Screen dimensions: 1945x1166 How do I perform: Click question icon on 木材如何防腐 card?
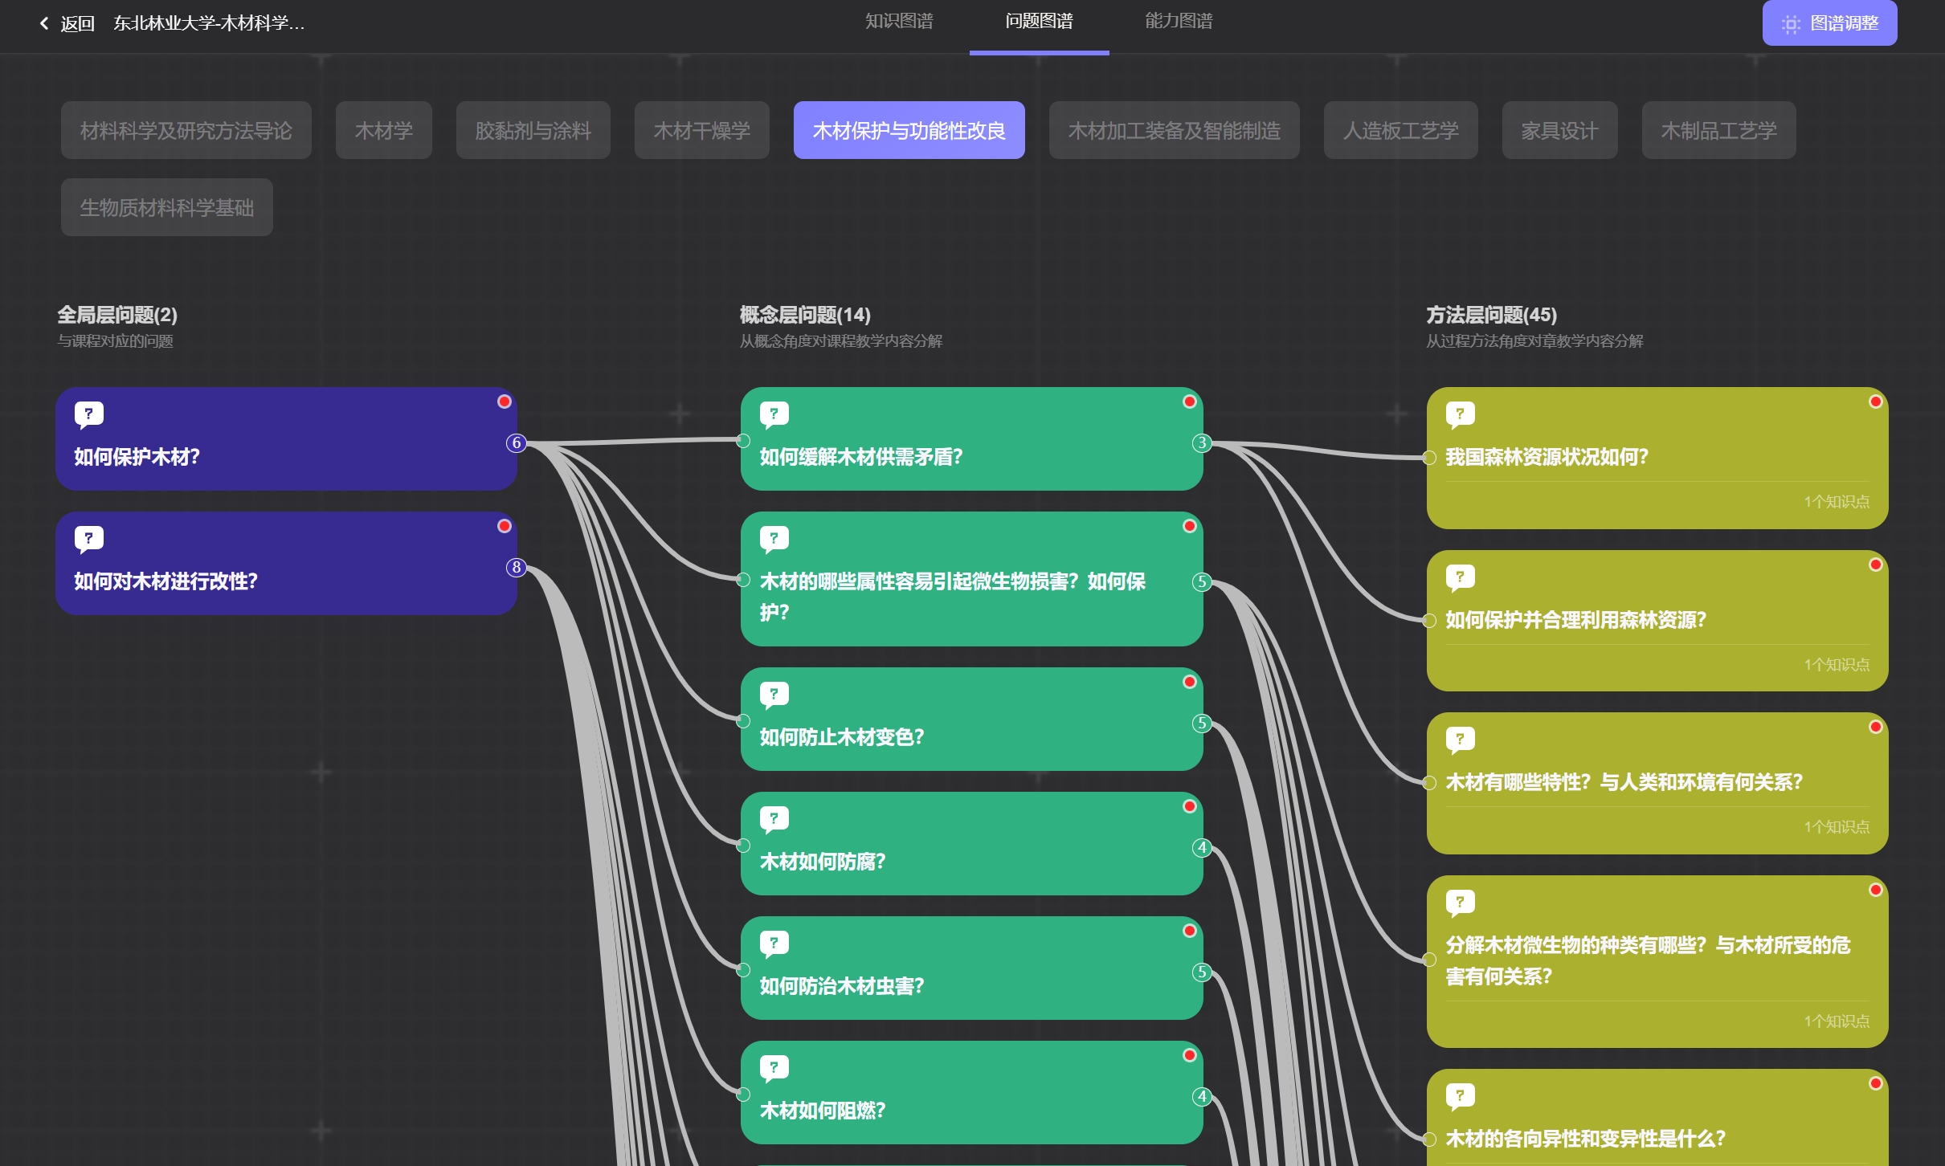click(774, 819)
